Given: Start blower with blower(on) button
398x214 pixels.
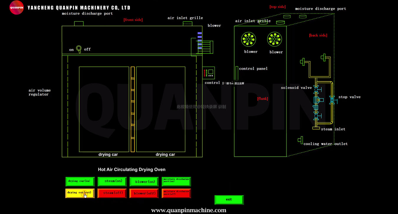Looking at the screenshot, I should 144,181.
